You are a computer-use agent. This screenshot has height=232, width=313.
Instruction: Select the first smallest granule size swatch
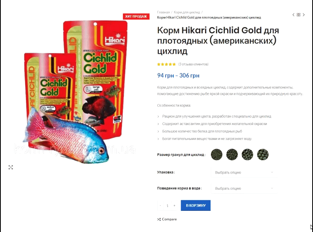click(217, 154)
